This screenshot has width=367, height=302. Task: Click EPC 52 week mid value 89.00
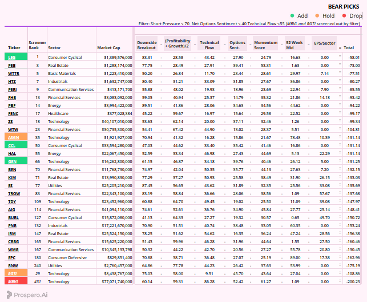coord(295,258)
